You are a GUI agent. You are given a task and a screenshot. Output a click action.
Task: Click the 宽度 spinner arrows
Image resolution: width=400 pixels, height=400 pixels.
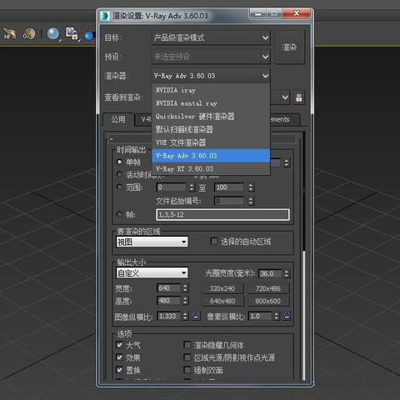[185, 288]
